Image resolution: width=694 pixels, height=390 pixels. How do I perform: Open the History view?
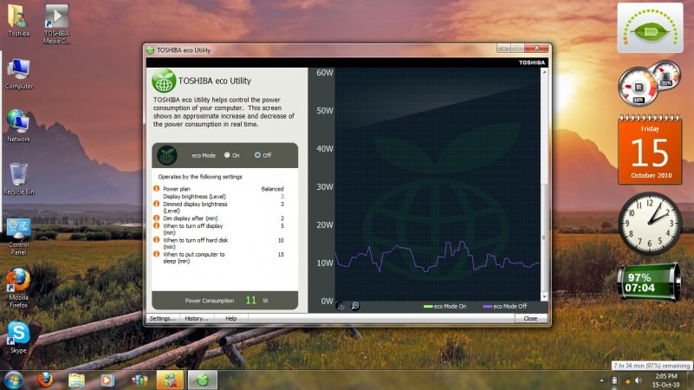(x=197, y=318)
